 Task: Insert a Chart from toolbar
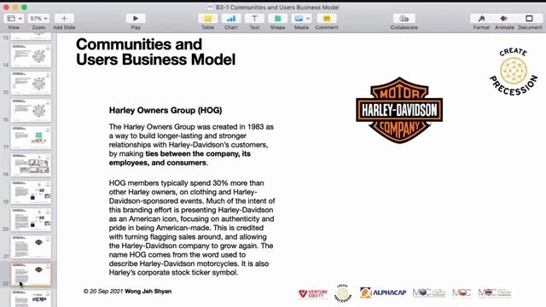(231, 19)
